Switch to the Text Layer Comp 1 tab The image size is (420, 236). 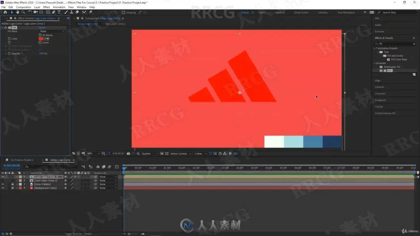tap(115, 24)
